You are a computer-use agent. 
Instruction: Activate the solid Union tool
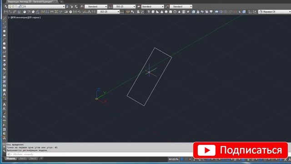point(216,12)
